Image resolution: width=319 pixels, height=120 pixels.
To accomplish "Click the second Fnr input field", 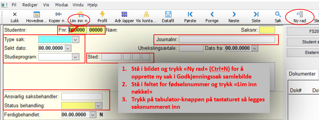I will (97, 30).
